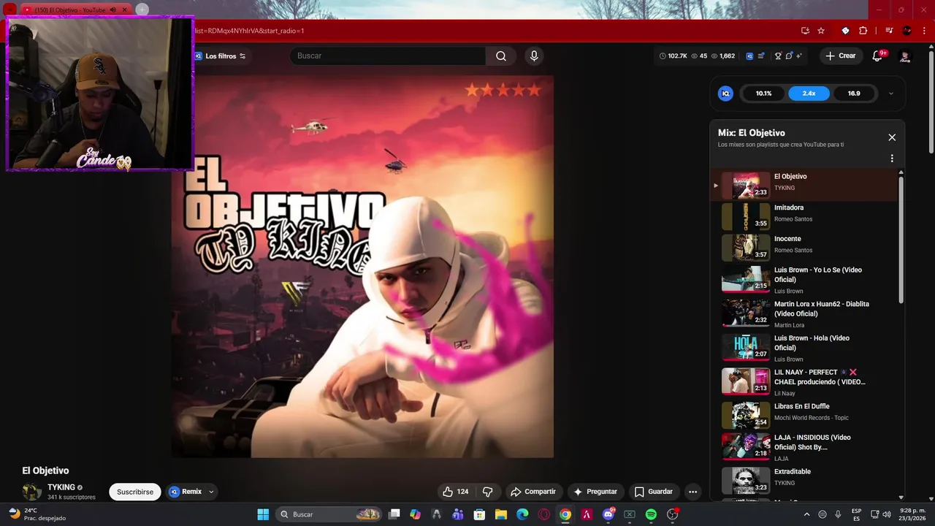Activate voice search microphone icon
The width and height of the screenshot is (935, 526).
tap(534, 56)
